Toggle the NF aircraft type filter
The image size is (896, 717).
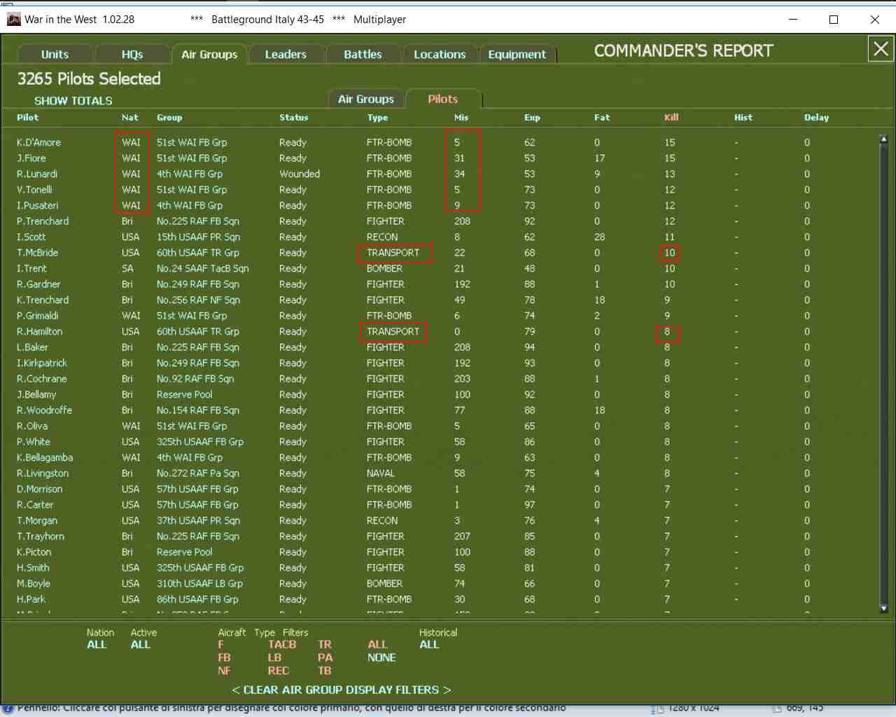(224, 671)
